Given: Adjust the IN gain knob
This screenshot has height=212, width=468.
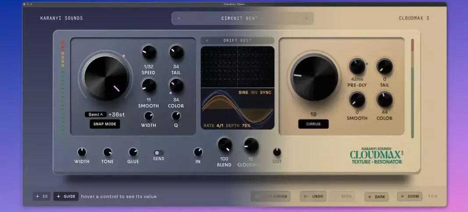Looking at the screenshot, I should pyautogui.click(x=198, y=152).
